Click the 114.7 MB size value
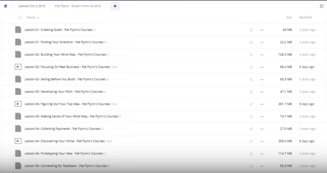The width and height of the screenshot is (327, 173). (286, 153)
